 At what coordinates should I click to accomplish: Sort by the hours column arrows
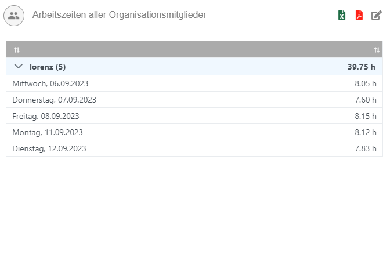(x=377, y=50)
